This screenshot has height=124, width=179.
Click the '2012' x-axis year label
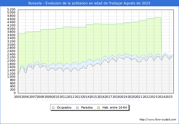click(71, 97)
